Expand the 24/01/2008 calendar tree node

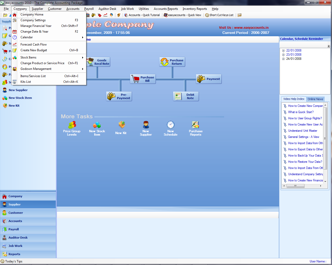[283, 59]
